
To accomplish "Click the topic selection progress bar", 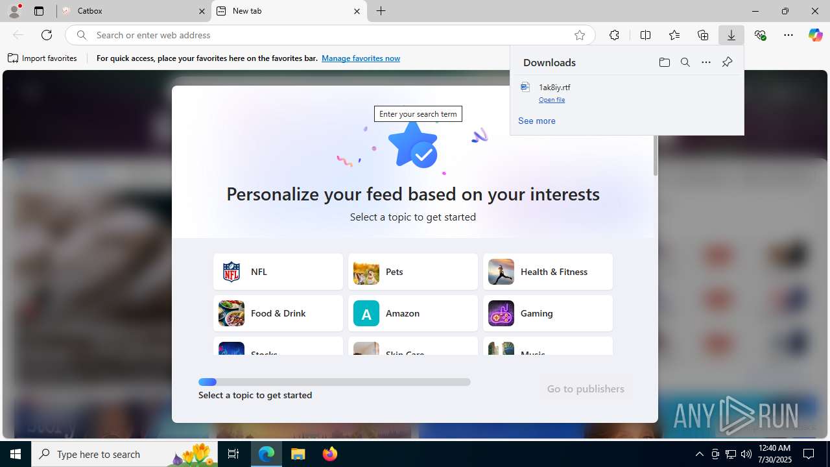I will click(x=335, y=382).
